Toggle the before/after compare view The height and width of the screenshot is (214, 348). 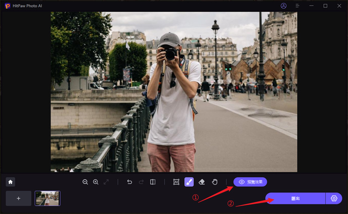153,182
